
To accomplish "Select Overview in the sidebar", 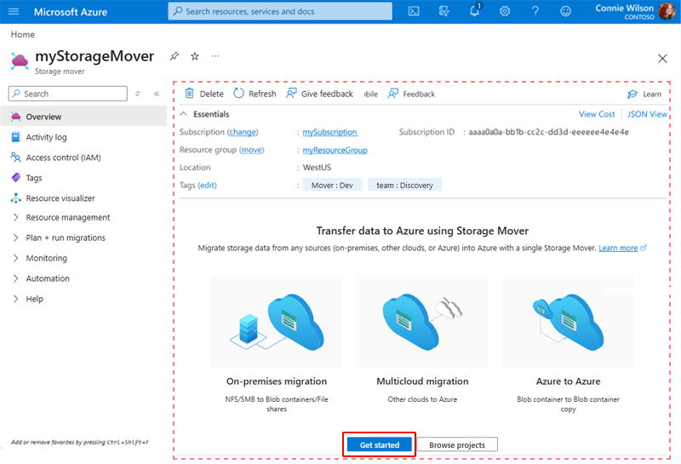I will [83, 117].
